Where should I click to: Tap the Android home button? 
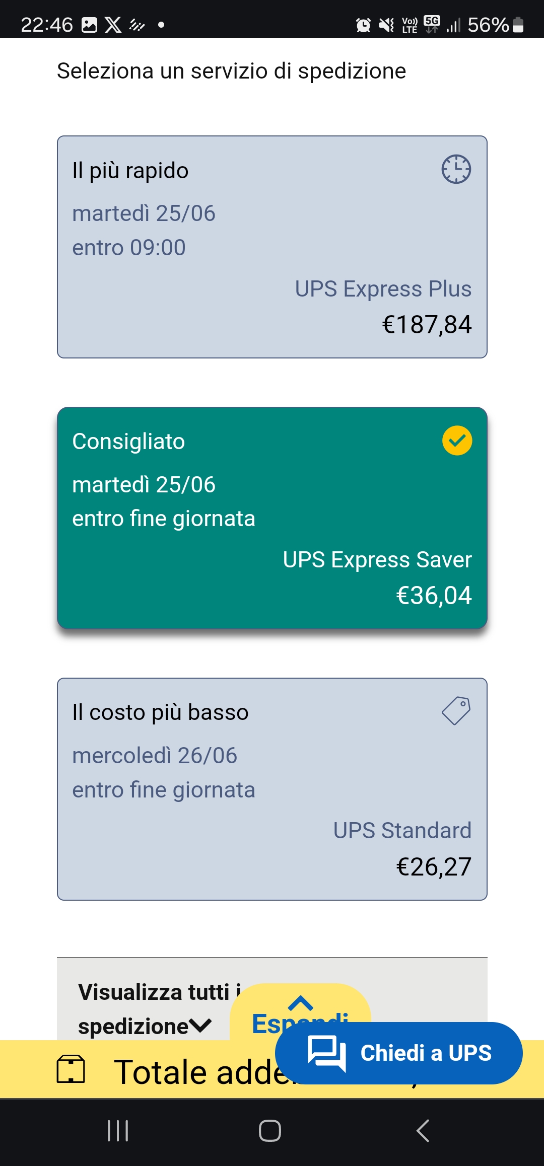(x=270, y=1131)
